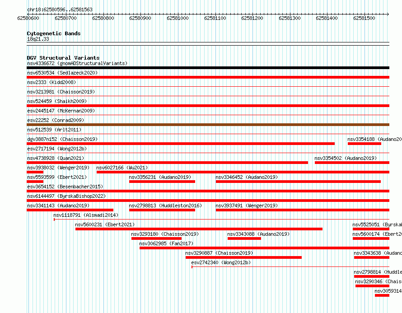The height and width of the screenshot is (313, 402).
Task: Click the red bar under nsv3354188
Action: 365,144
